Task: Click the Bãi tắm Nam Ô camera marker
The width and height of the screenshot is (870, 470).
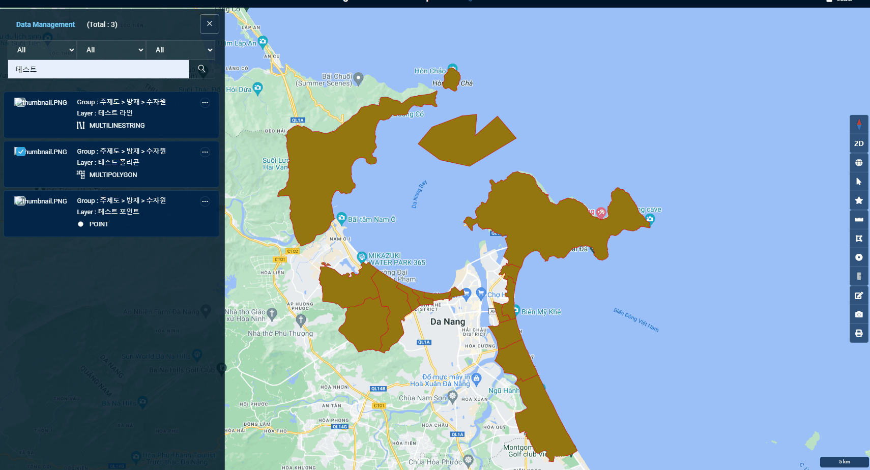Action: [x=341, y=218]
